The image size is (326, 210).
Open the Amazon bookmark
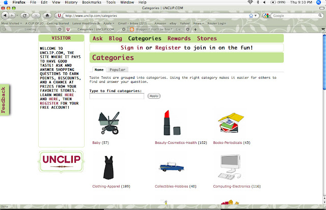160,23
